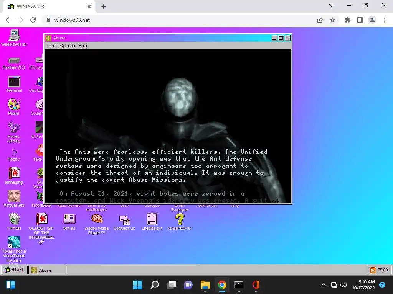The height and width of the screenshot is (294, 393).
Task: Bookmark this page with the star
Action: tap(332, 20)
